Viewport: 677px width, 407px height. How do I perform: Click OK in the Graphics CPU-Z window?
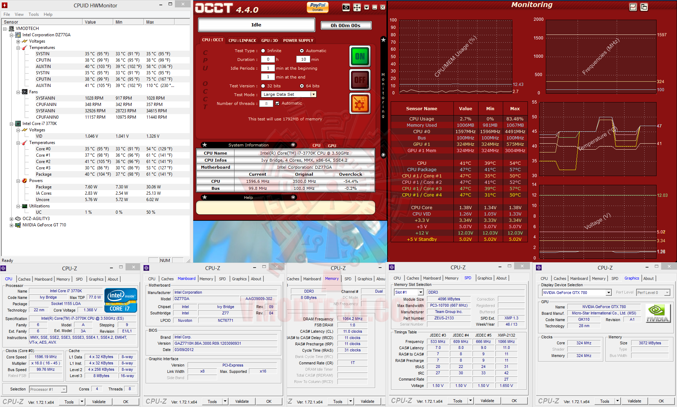(661, 401)
